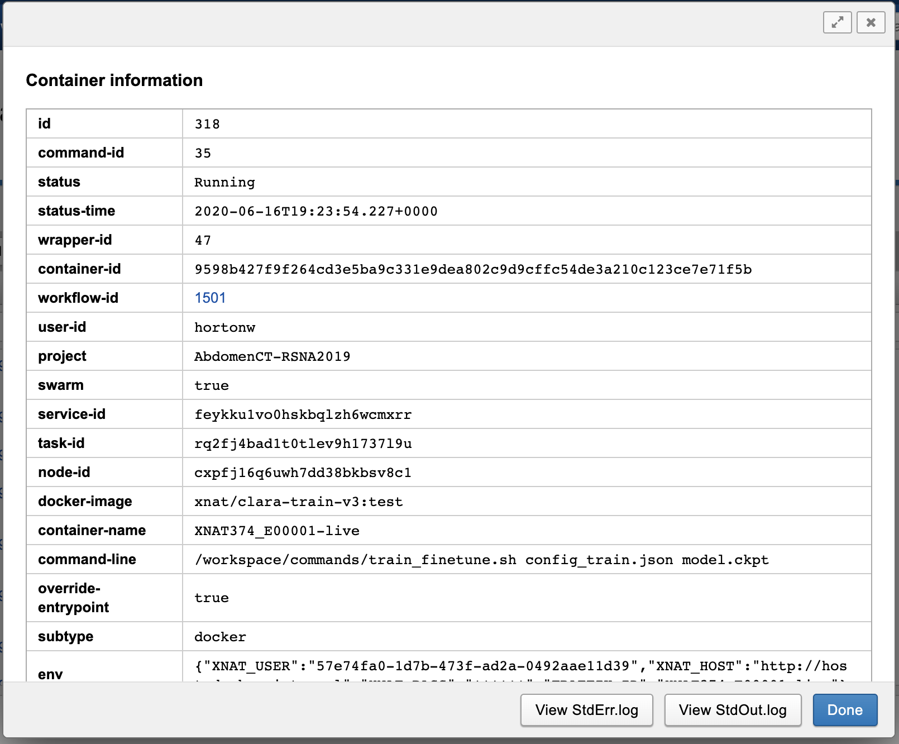This screenshot has width=899, height=744.
Task: Click container-name value XNAT374_E00001-live
Action: coord(276,531)
